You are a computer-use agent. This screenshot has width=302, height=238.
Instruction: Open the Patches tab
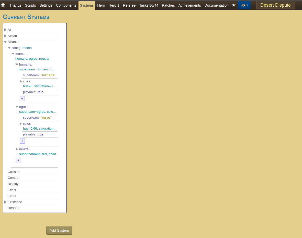pos(168,5)
